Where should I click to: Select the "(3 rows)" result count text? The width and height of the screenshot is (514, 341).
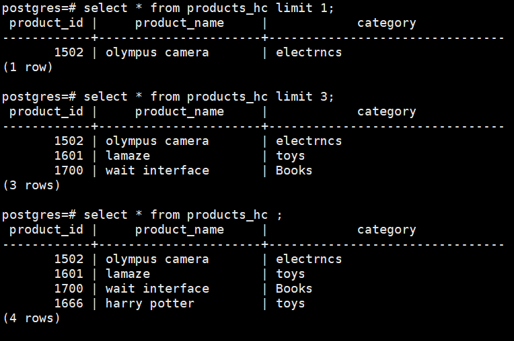click(31, 185)
